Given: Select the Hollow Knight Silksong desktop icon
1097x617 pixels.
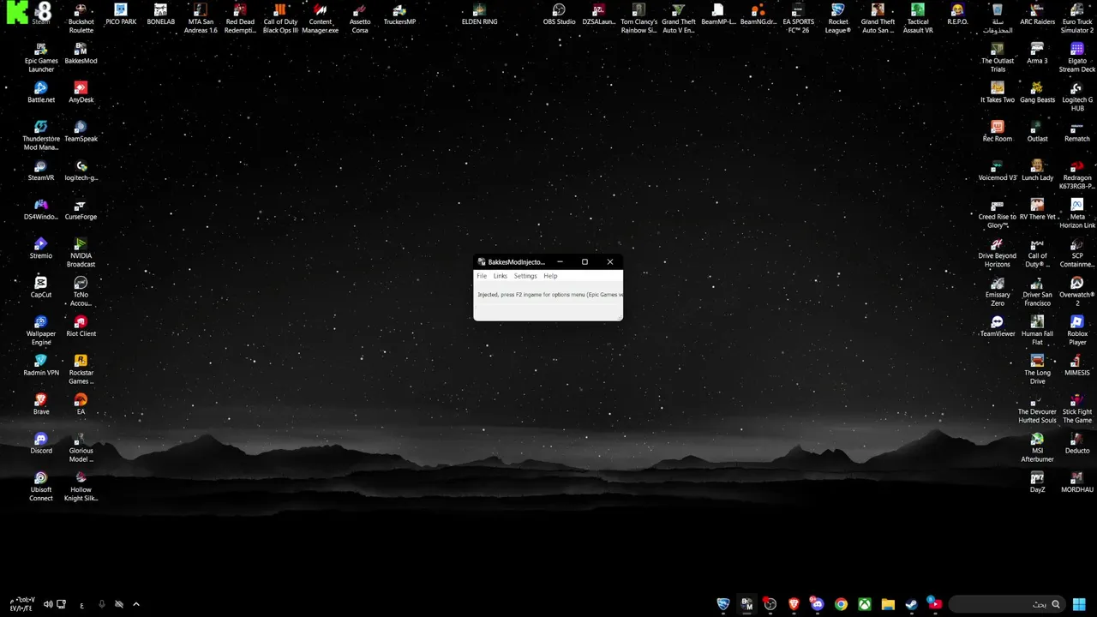Looking at the screenshot, I should [81, 486].
